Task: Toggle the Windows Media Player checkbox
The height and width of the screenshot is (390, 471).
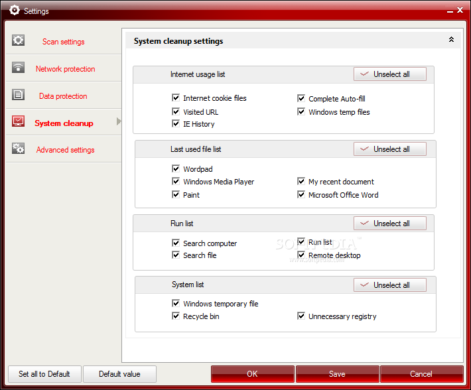Action: click(x=176, y=182)
